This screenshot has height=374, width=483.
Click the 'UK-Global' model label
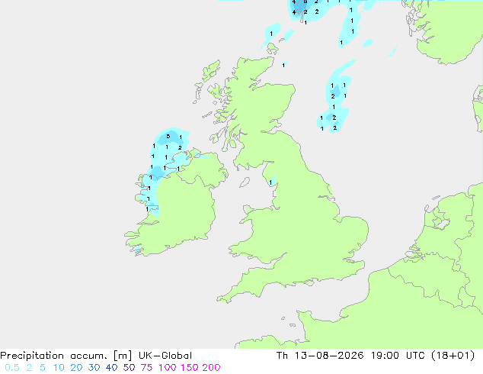[165, 356]
